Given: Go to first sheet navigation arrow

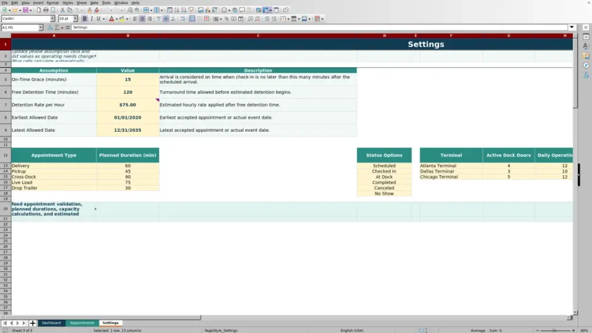Looking at the screenshot, I should coord(5,323).
